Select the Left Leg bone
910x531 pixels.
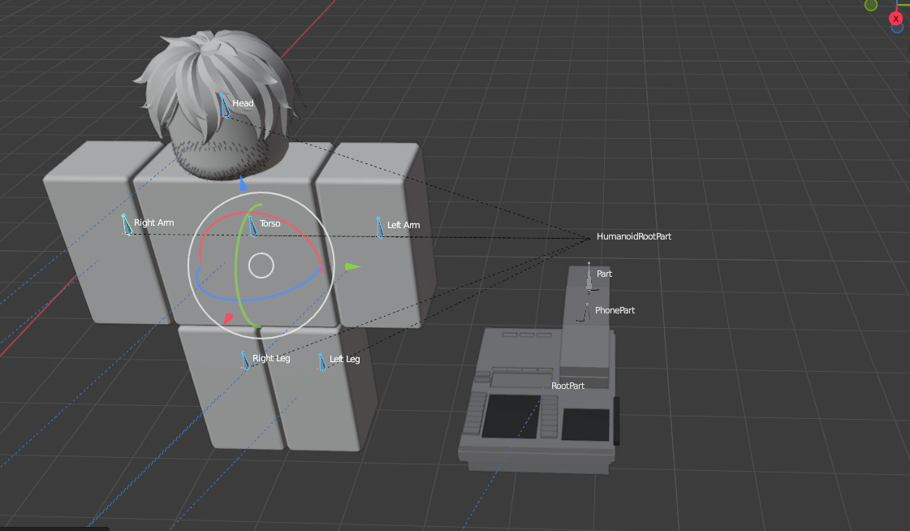pos(321,361)
